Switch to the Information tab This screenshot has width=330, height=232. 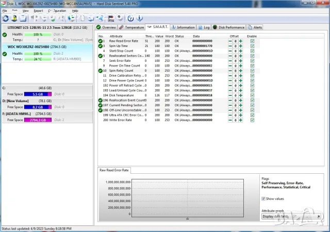183,27
